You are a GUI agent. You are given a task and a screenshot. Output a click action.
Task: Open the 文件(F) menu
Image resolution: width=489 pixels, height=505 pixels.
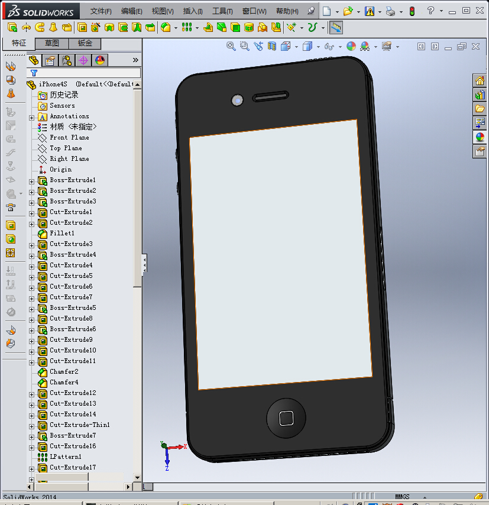click(x=101, y=11)
